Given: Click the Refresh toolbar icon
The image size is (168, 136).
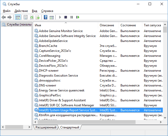Looking at the screenshot, I should coord(32,17).
